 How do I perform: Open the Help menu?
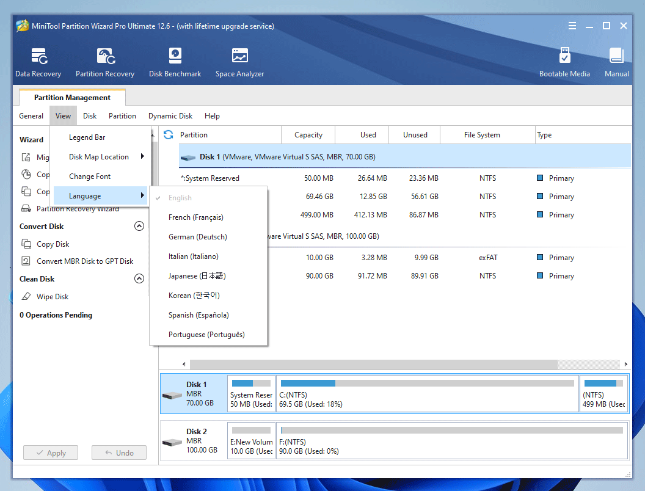[x=212, y=116]
